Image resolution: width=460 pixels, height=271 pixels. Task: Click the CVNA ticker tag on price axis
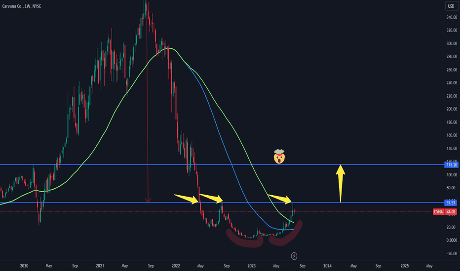(438, 211)
